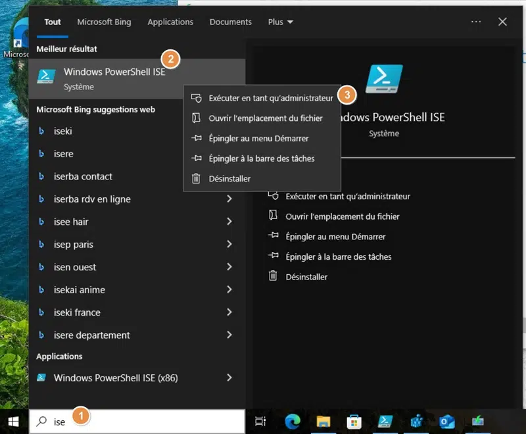526x434 pixels.
Task: Open Outlook from the taskbar
Action: coord(447,422)
